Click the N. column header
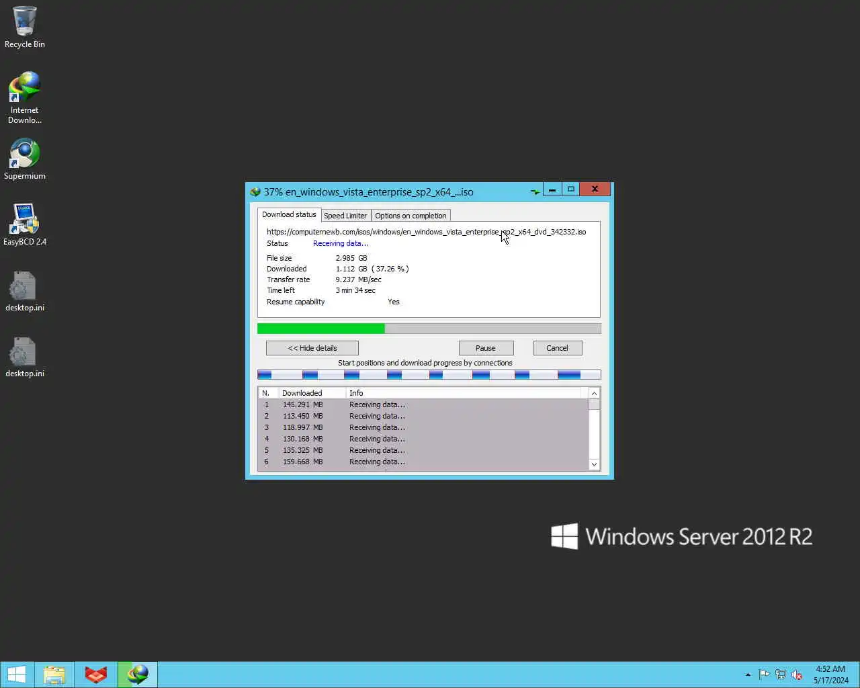 (x=268, y=393)
